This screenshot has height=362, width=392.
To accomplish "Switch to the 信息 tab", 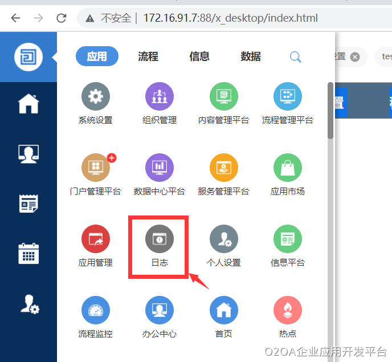I will pyautogui.click(x=199, y=56).
